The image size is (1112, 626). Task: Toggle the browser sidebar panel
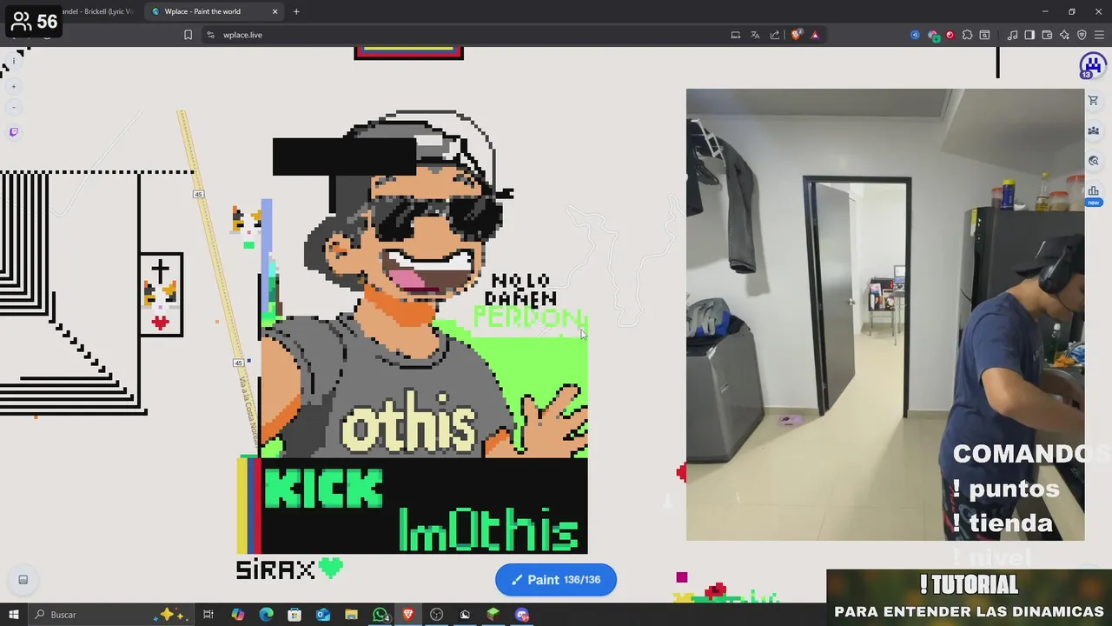point(1029,35)
